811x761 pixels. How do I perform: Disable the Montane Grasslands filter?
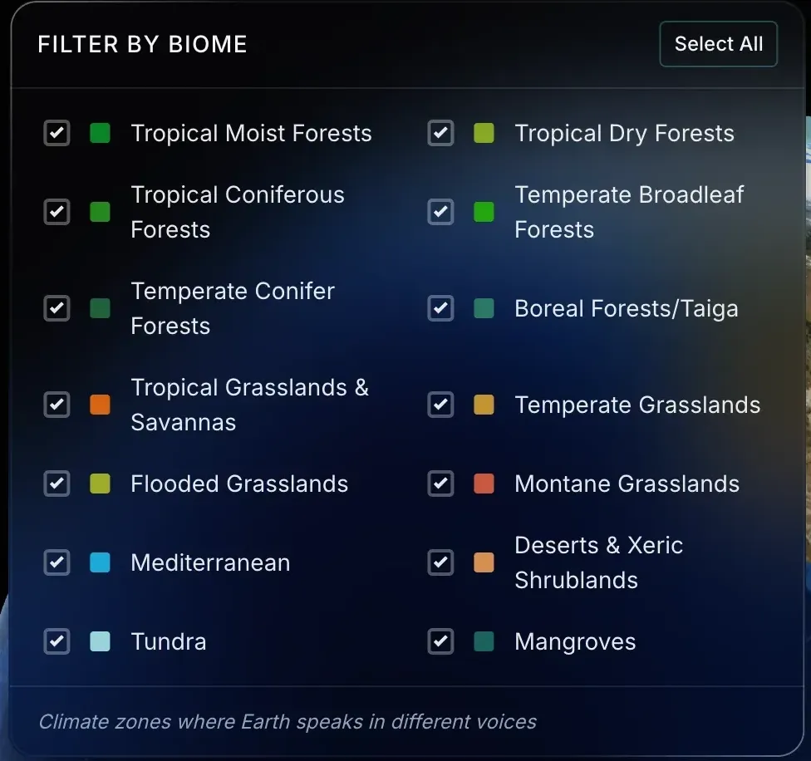point(440,484)
